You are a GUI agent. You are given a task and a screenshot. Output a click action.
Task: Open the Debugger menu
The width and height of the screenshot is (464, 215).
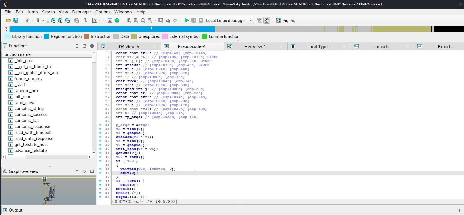(82, 12)
